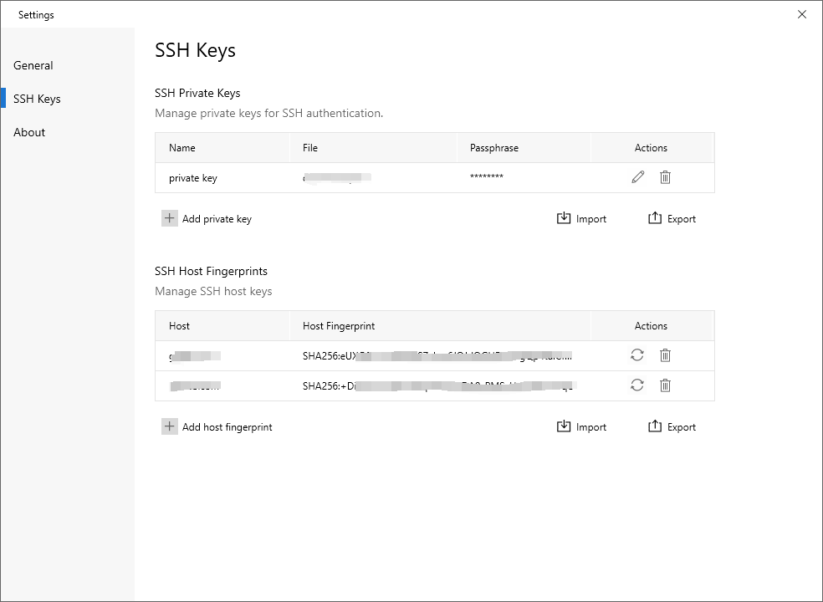Image resolution: width=823 pixels, height=602 pixels.
Task: Click the masked passphrase value
Action: [486, 177]
